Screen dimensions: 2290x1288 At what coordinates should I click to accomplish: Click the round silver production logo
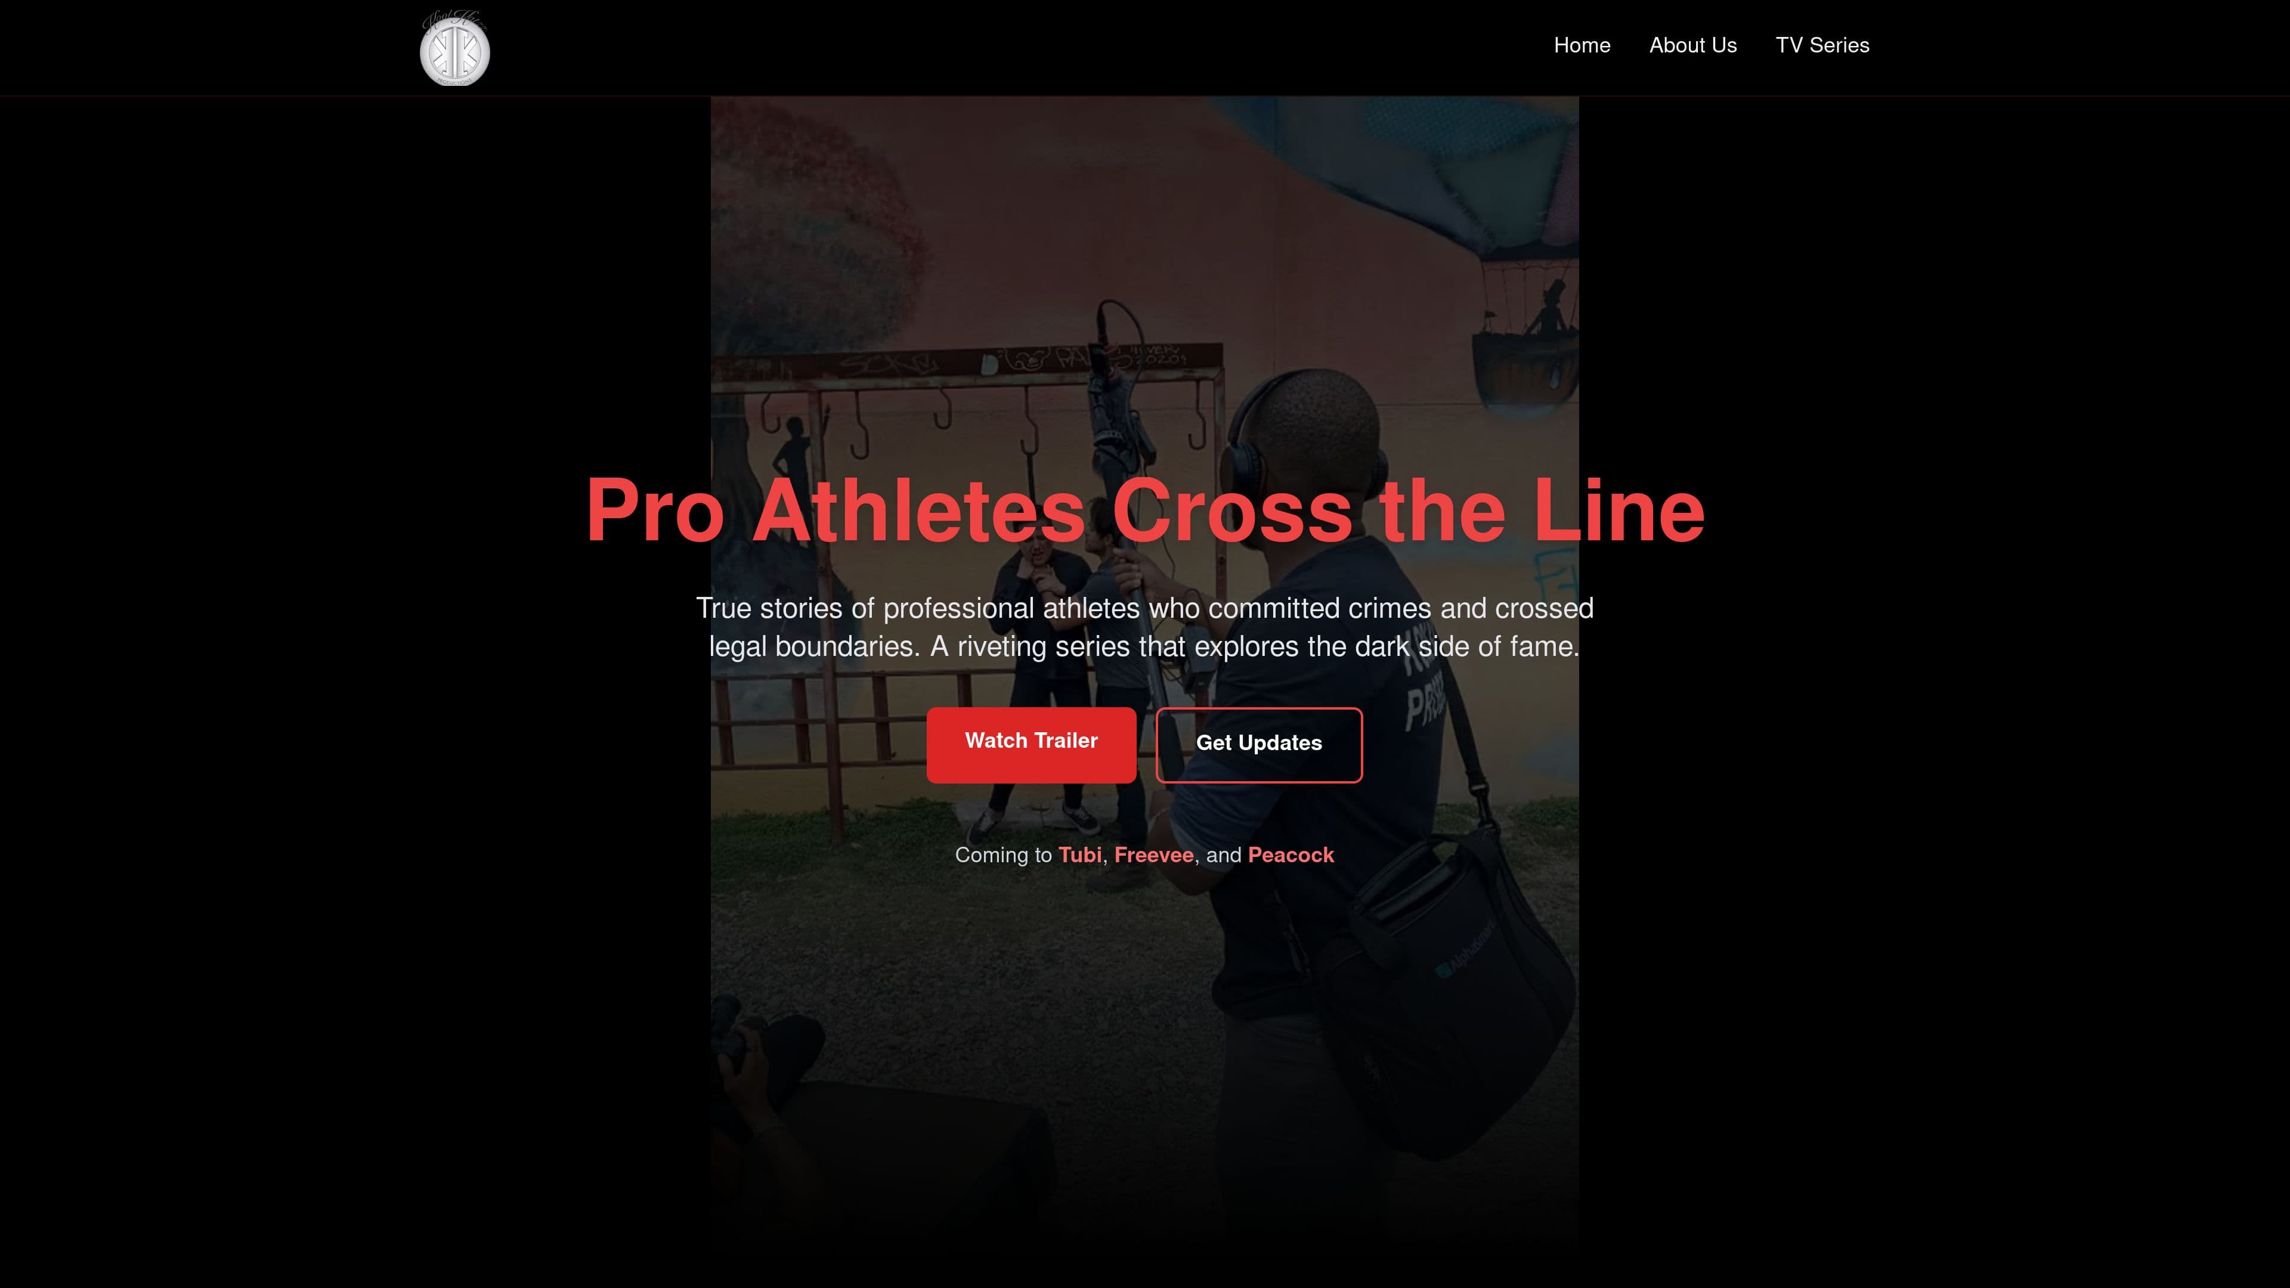[x=454, y=48]
